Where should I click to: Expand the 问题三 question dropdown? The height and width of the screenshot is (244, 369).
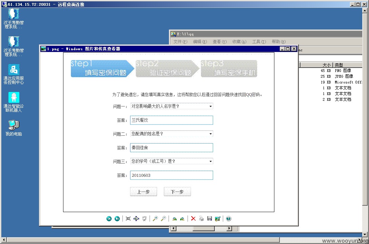coord(211,162)
